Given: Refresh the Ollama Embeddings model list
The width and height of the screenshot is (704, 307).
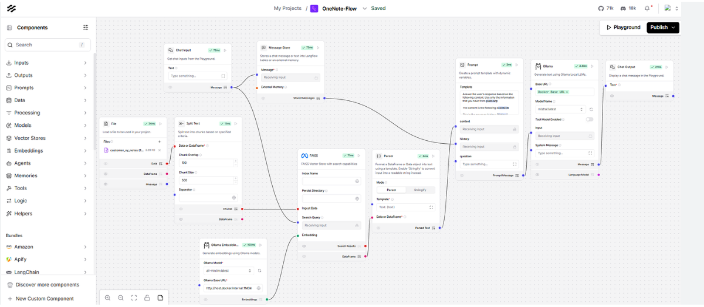Looking at the screenshot, I should (259, 271).
